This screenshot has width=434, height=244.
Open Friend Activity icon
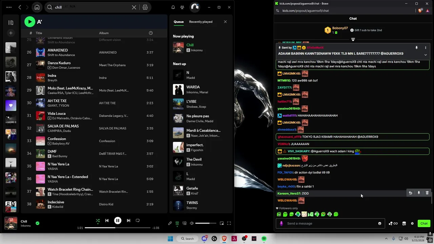tap(182, 7)
